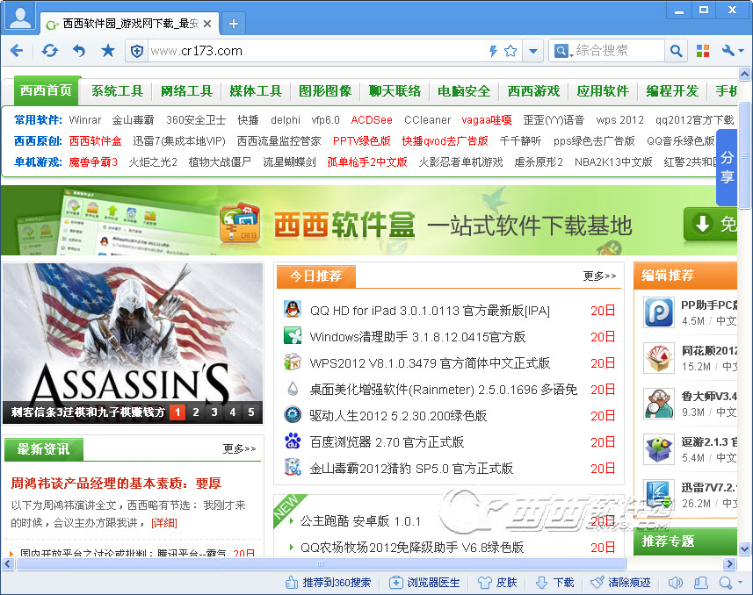Open the 鲁大师 icon
Viewport: 753px width, 595px height.
click(659, 404)
